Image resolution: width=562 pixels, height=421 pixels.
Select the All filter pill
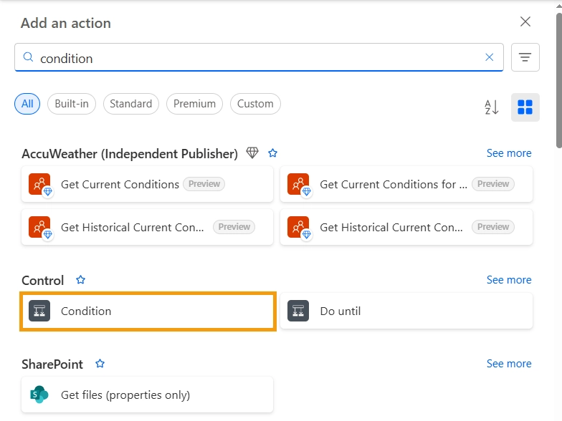coord(27,104)
